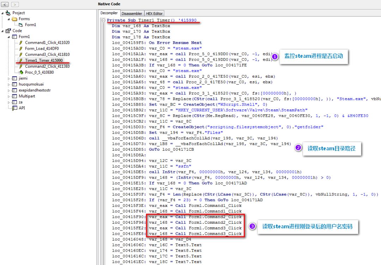Switch to the Decompiler tab
The height and width of the screenshot is (265, 381).
point(109,13)
